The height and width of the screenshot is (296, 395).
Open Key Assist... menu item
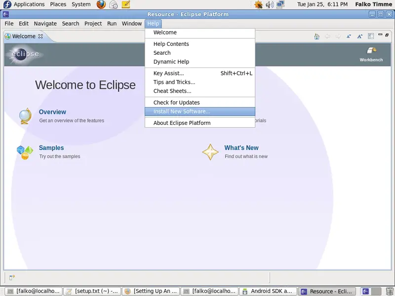(200, 73)
